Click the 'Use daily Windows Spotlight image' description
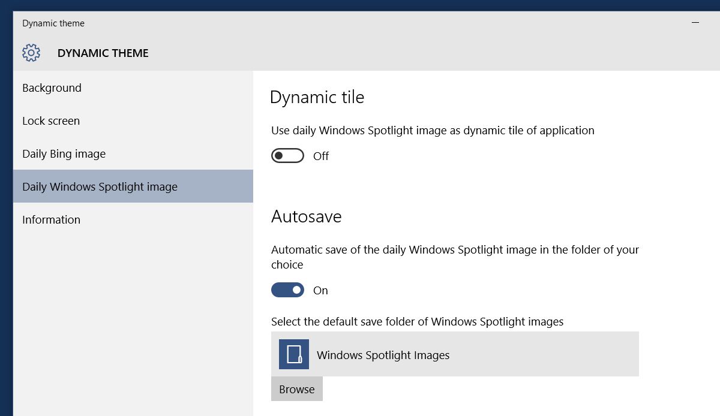720x416 pixels. 433,130
